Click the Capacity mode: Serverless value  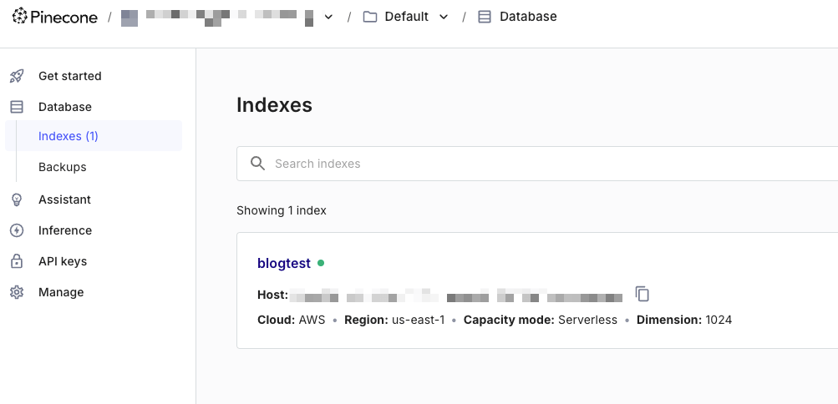tap(541, 321)
